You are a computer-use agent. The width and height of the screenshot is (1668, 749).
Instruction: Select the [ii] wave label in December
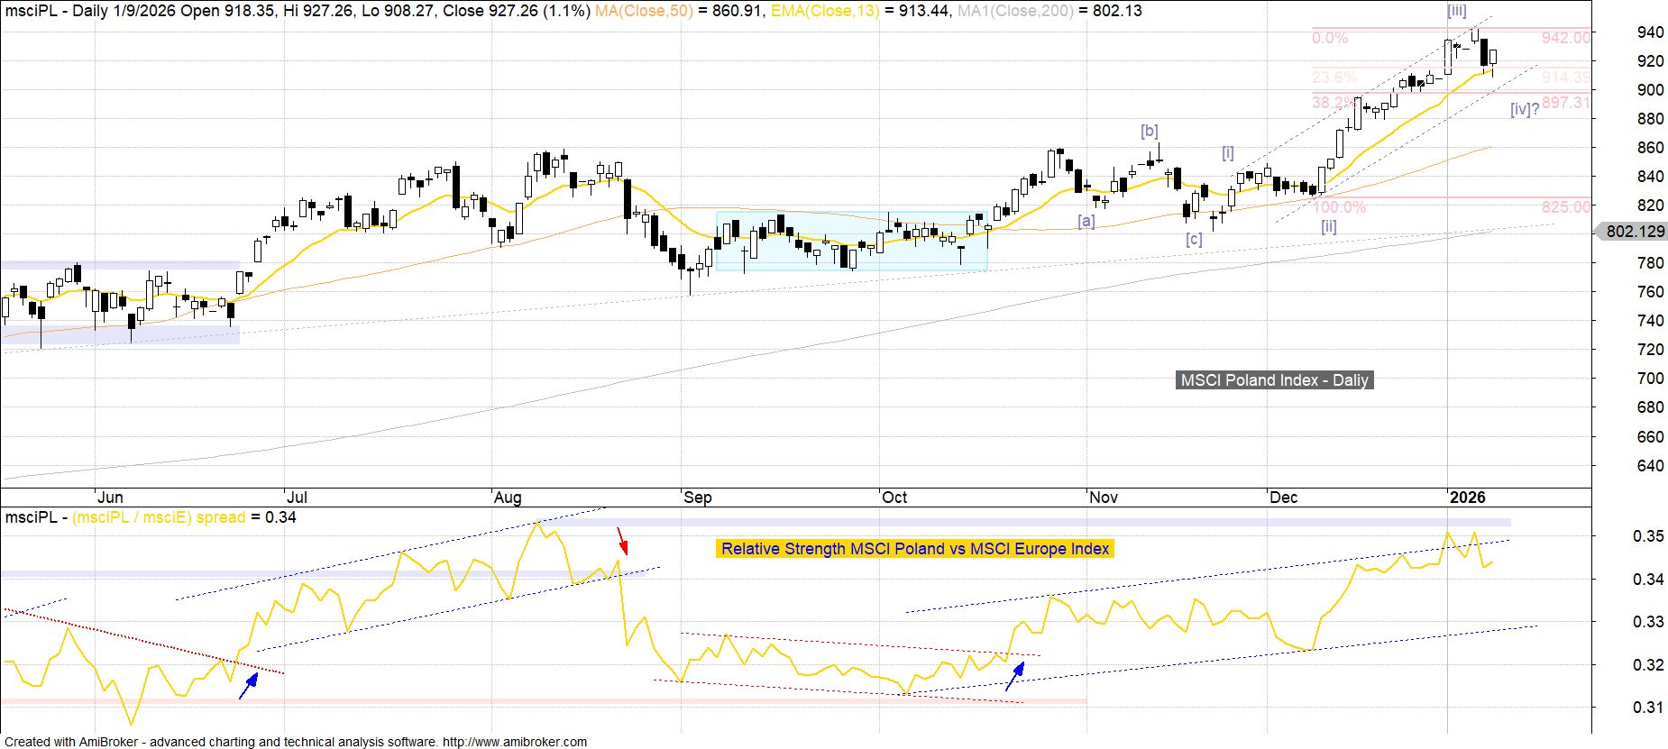click(x=1328, y=227)
